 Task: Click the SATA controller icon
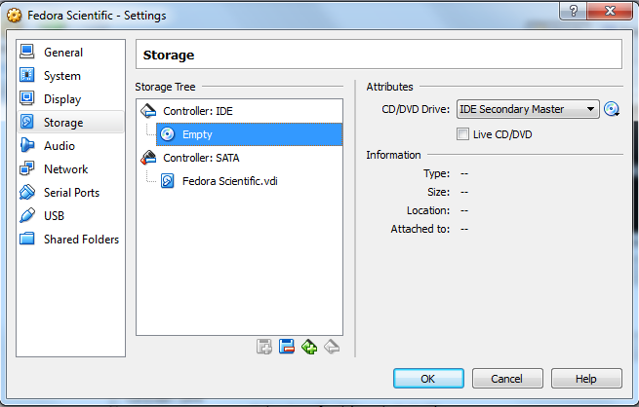pos(148,158)
